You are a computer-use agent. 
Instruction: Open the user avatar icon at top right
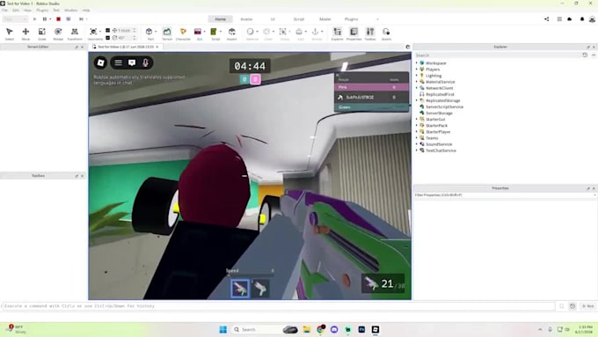click(592, 19)
